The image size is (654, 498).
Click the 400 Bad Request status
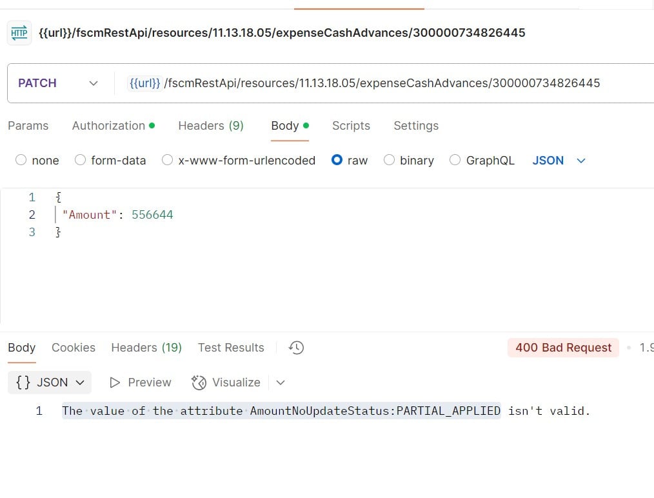coord(562,347)
